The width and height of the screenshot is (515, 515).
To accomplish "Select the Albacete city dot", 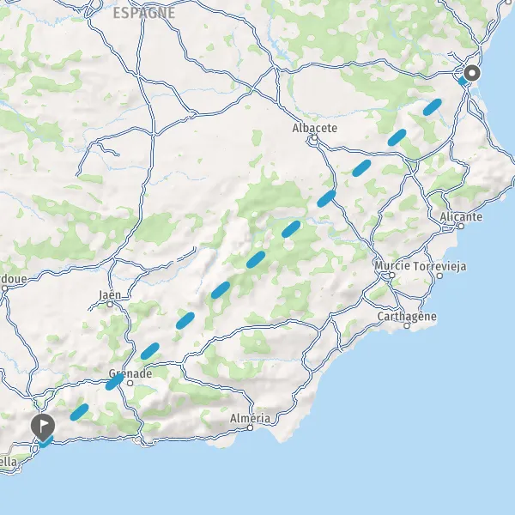I will (x=315, y=137).
